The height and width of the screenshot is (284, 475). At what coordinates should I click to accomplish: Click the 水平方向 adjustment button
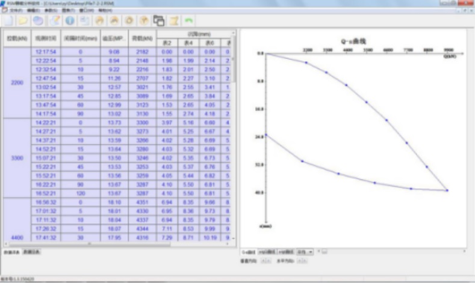[299, 261]
